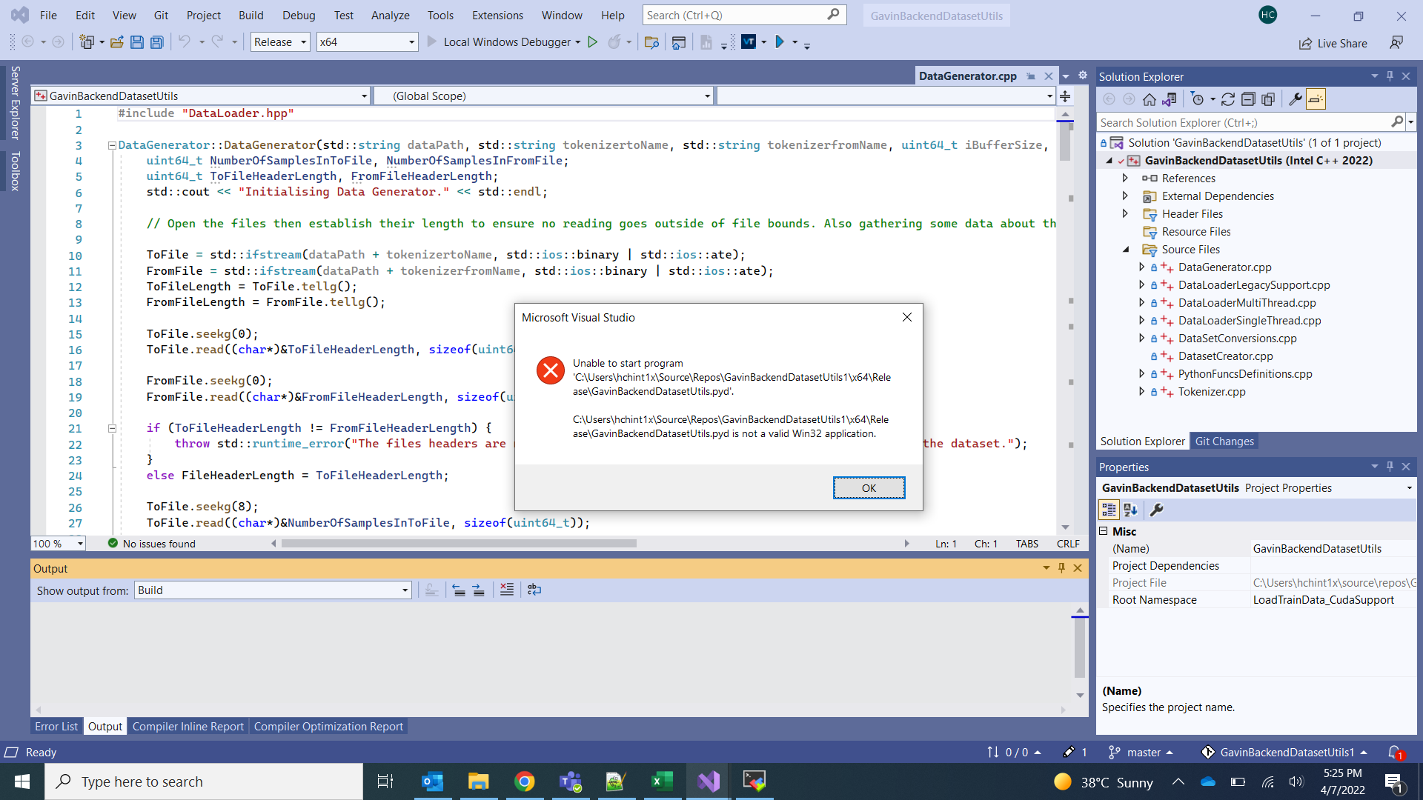Click the Save All icon in the toolbar

[x=156, y=42]
